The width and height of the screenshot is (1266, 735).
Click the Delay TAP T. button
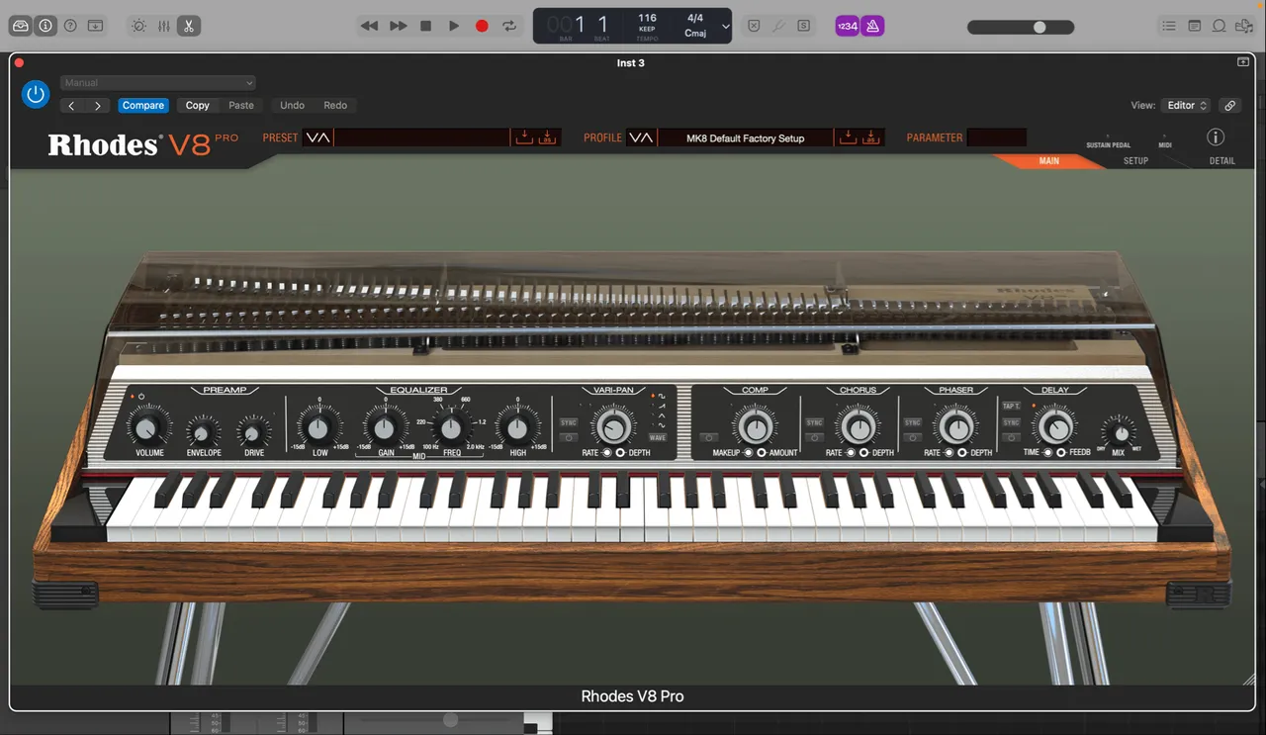[1012, 407]
